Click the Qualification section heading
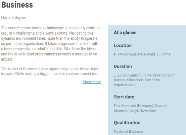 (x=127, y=123)
